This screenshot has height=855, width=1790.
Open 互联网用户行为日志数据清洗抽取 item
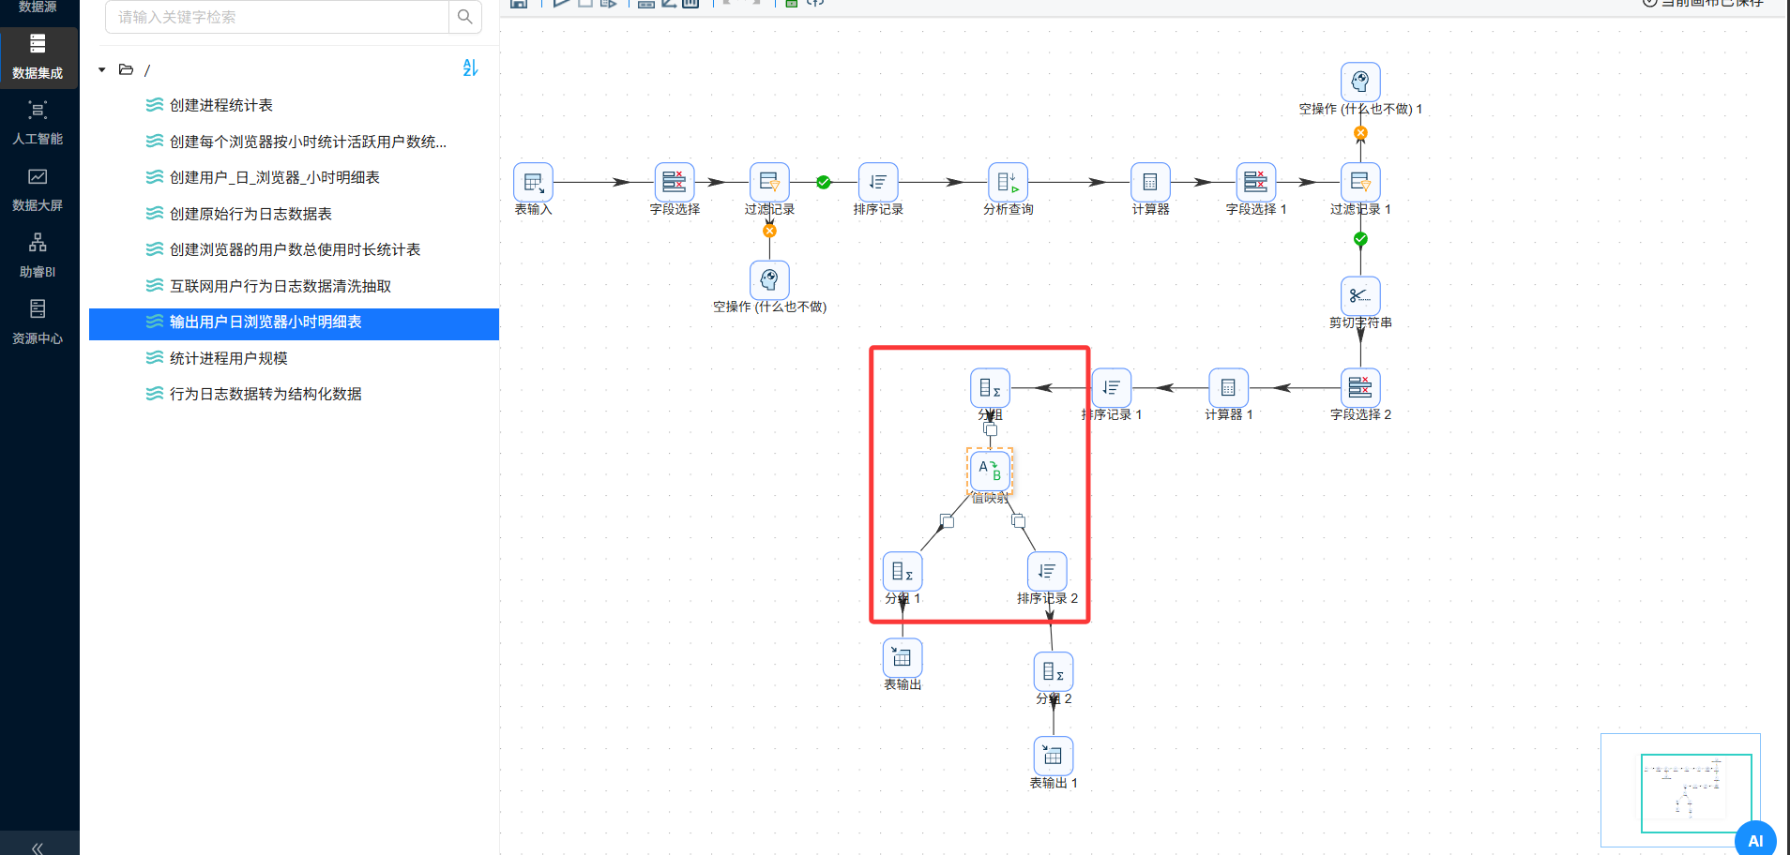281,286
